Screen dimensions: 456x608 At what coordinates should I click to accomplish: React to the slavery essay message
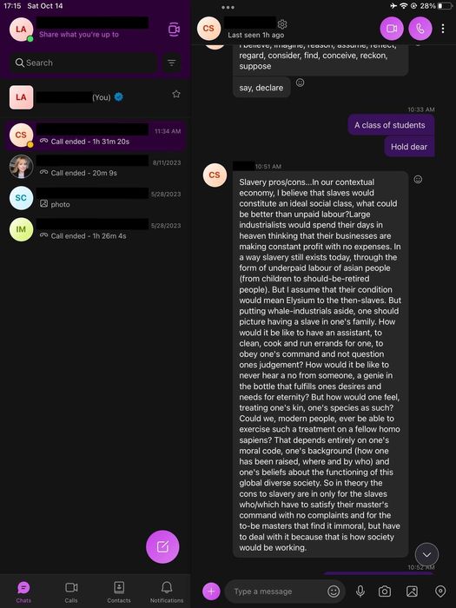(x=418, y=179)
